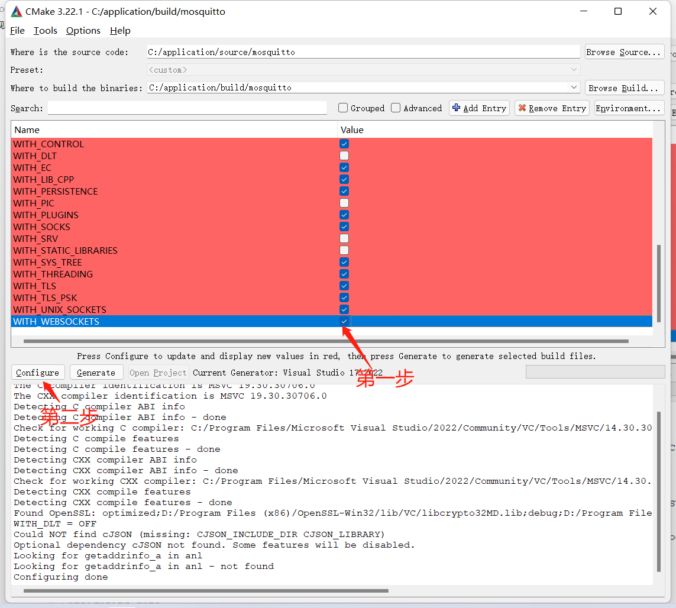Expand the Preset dropdown

(574, 69)
